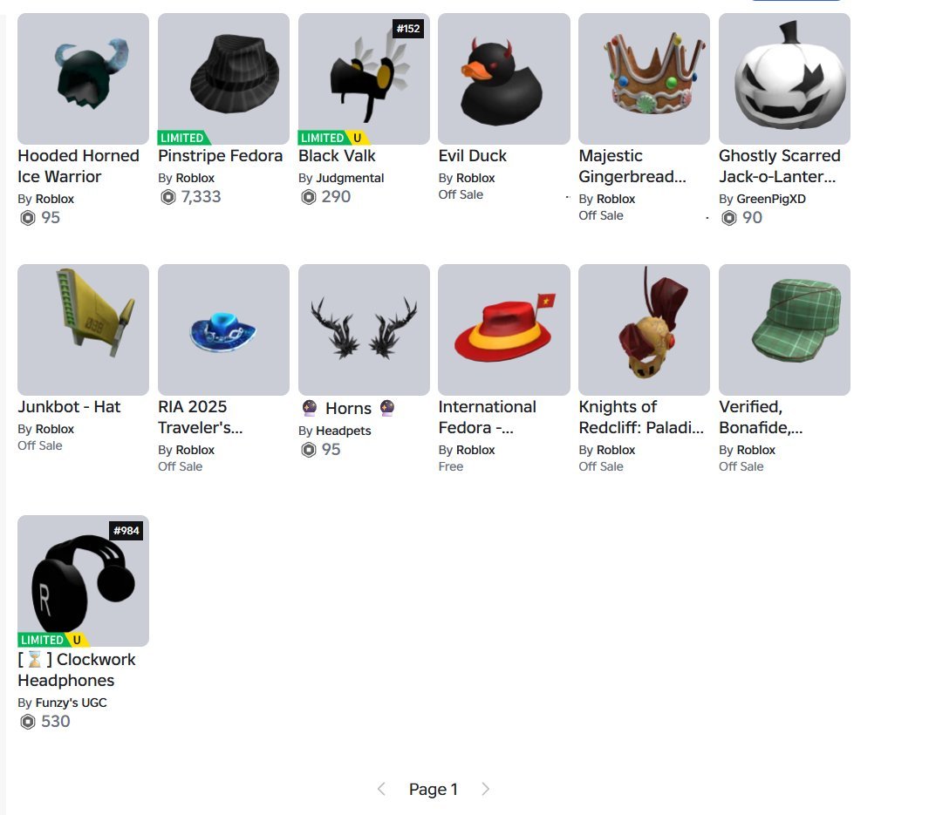
Task: Visit creator Headpets' profile
Action: [x=343, y=431]
